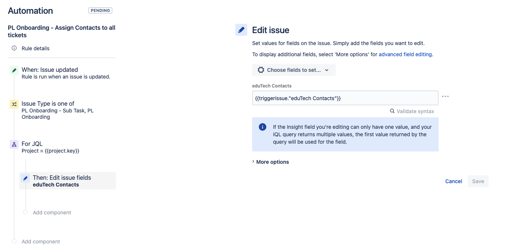Click the chevron arrow on Choose fields dropdown
Screen dimensions: 505x252
(x=327, y=70)
